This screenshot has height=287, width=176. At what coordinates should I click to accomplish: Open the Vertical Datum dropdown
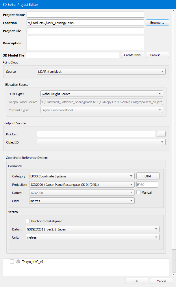click(x=92, y=229)
